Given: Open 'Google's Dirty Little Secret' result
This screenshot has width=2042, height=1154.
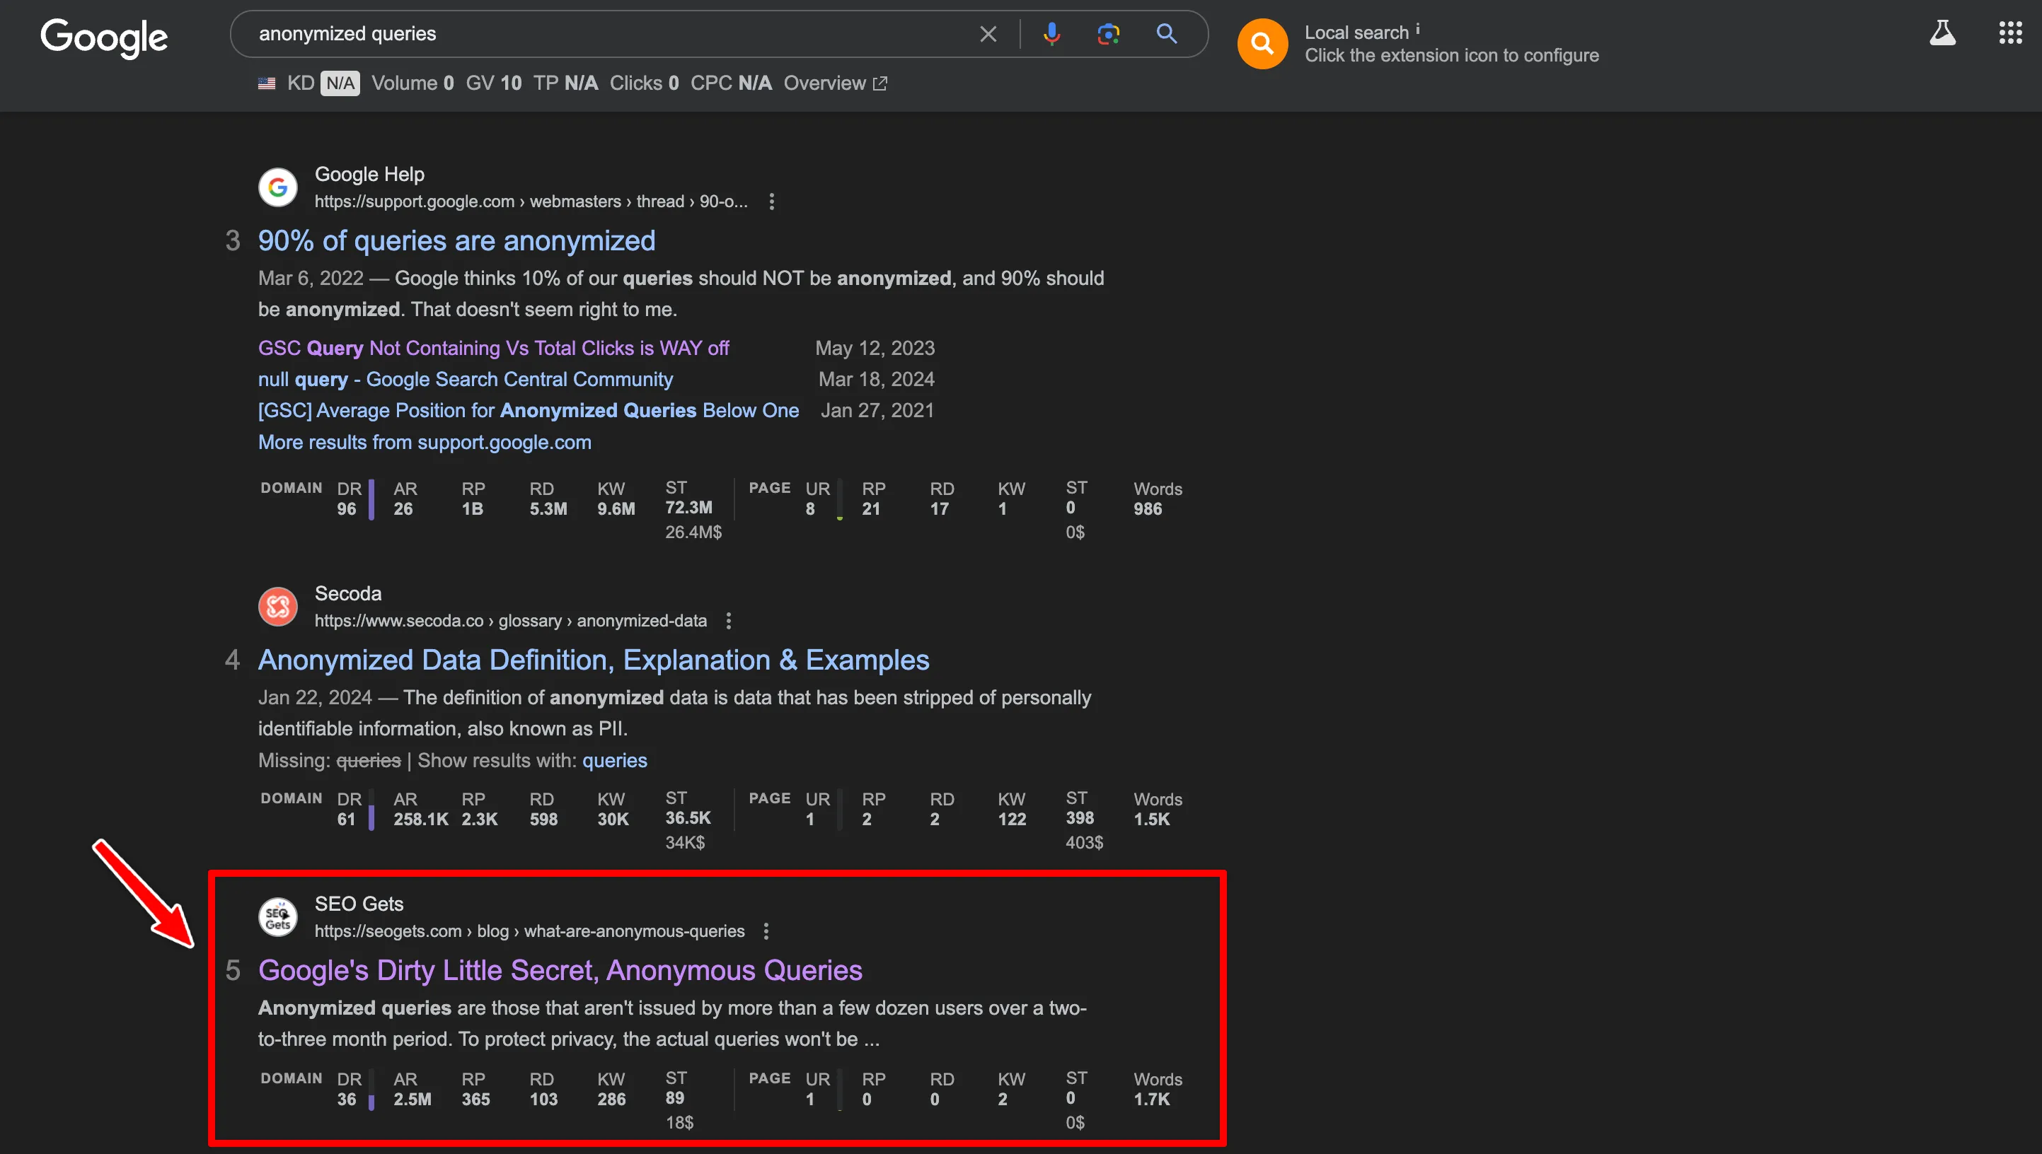Looking at the screenshot, I should pos(560,970).
